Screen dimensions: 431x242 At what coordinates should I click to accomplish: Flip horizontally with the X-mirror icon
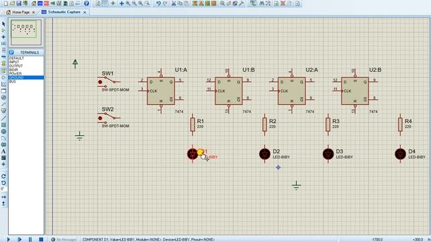[x=3, y=197]
